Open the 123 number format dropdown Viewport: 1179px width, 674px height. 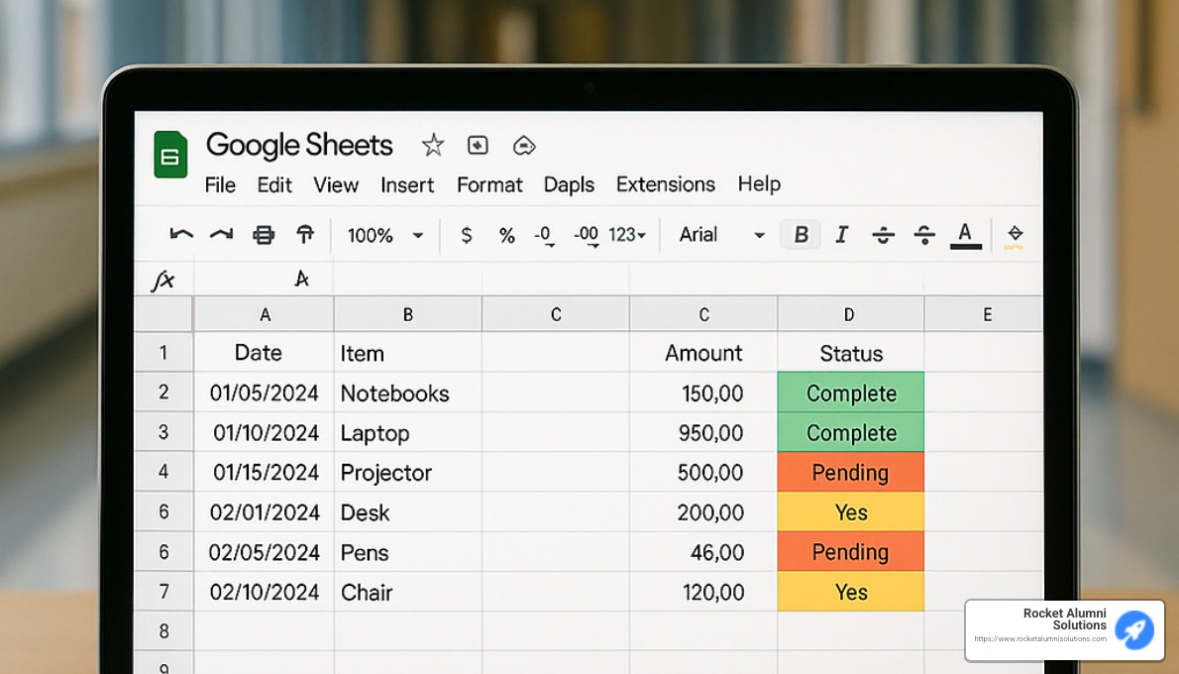627,235
